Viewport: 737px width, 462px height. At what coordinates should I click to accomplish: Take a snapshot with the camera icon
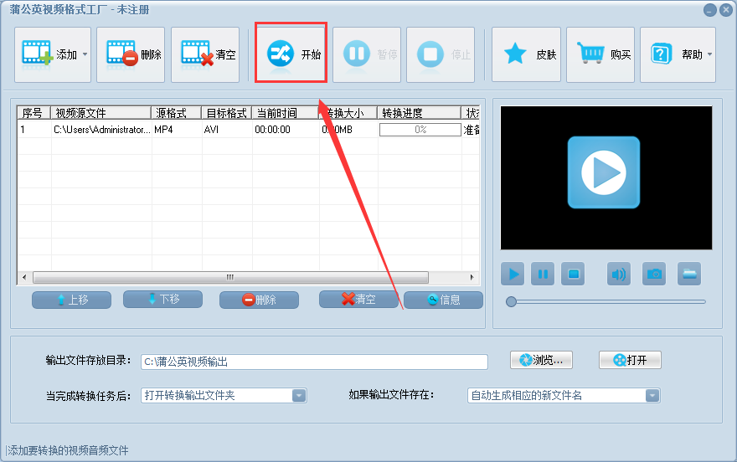point(654,274)
